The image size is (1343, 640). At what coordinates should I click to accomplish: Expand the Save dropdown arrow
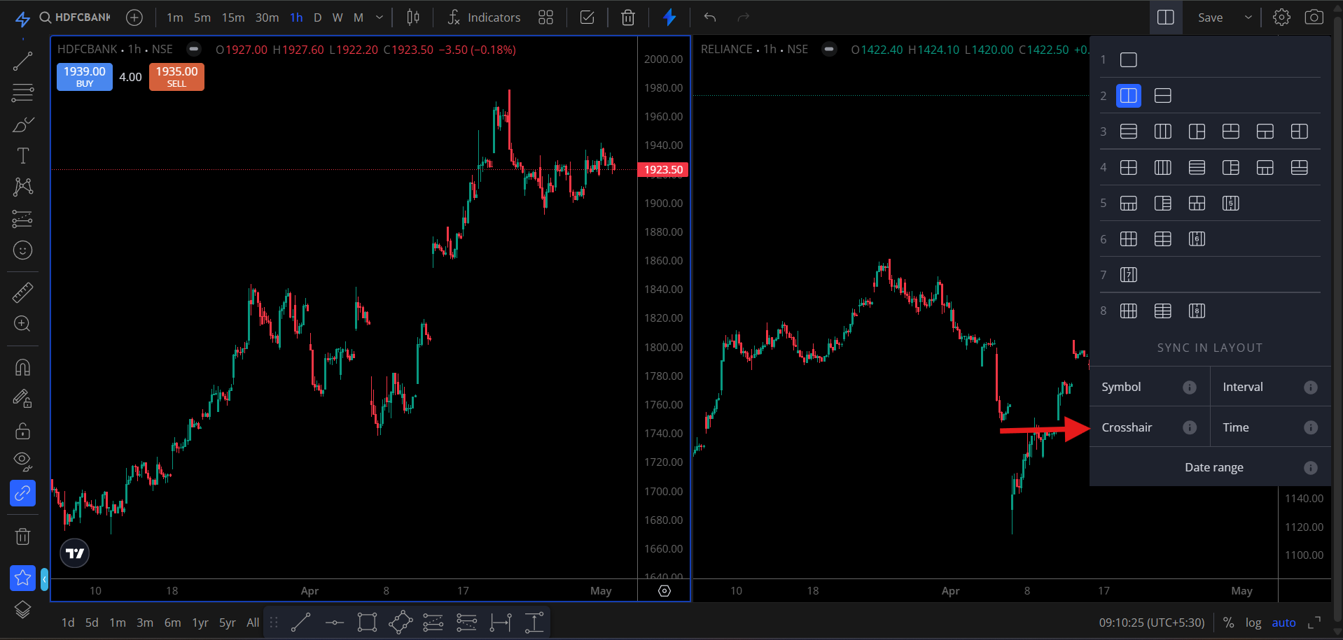[1248, 17]
